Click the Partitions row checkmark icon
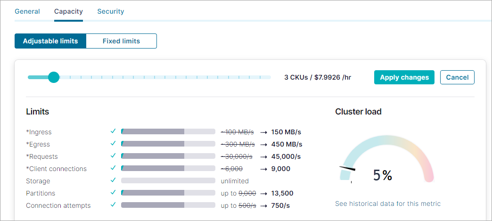The image size is (492, 221). 113,193
